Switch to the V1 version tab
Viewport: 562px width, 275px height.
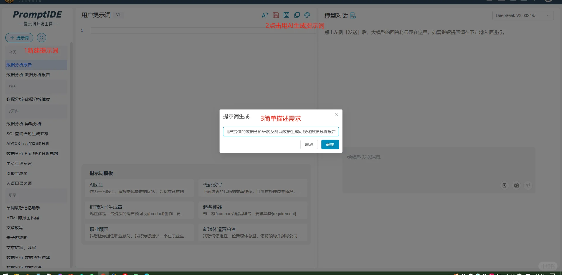(x=118, y=15)
